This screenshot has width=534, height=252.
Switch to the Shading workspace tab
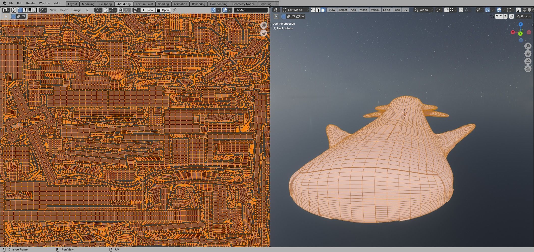163,4
